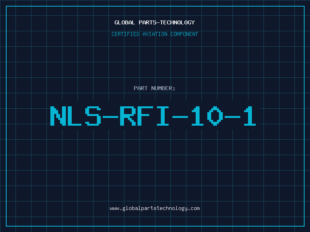Select part number NLS-RFI-10-1
The image size is (310, 232).
point(153,116)
